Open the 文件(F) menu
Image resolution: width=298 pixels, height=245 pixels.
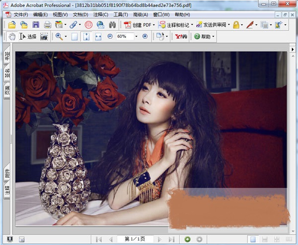click(21, 15)
